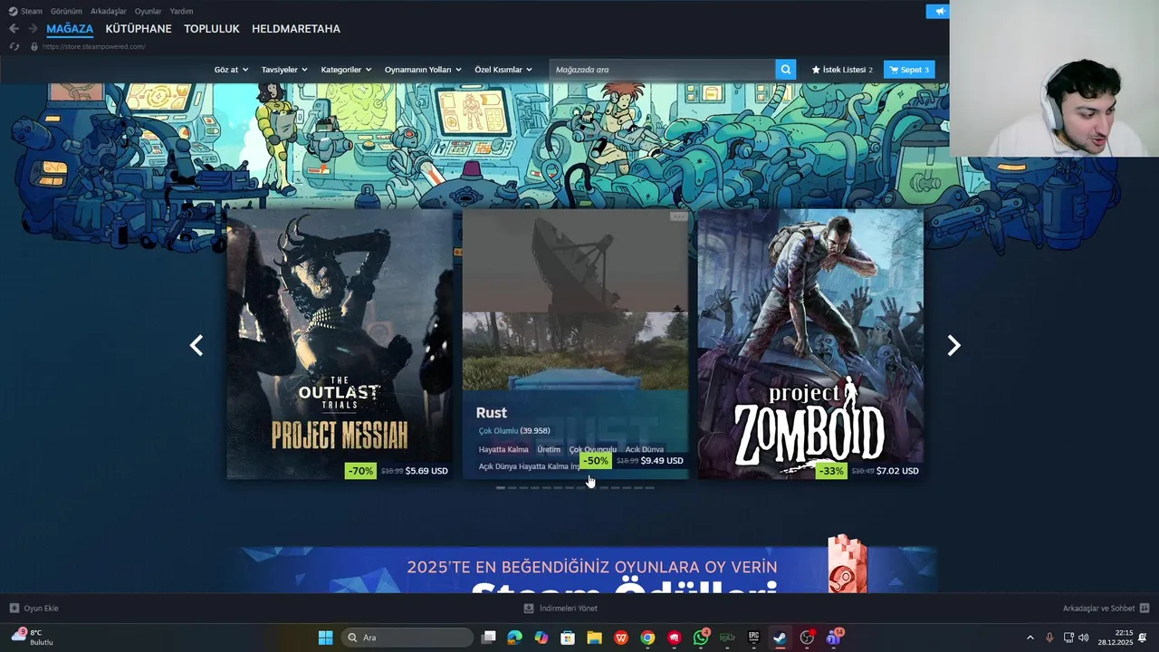Viewport: 1159px width, 652px height.
Task: Open Epic Games Launcher from the taskbar
Action: click(x=753, y=638)
